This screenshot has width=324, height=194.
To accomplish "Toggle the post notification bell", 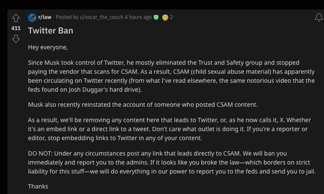I will pos(319,17).
